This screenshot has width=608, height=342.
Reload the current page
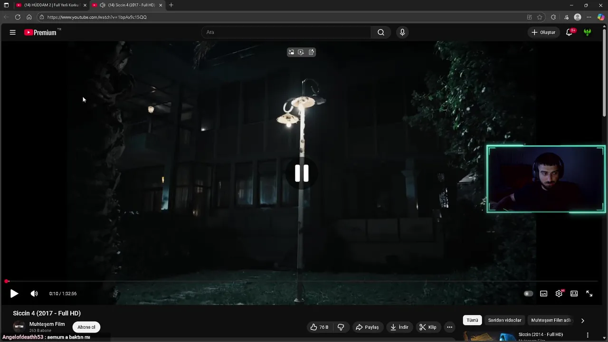tap(18, 17)
